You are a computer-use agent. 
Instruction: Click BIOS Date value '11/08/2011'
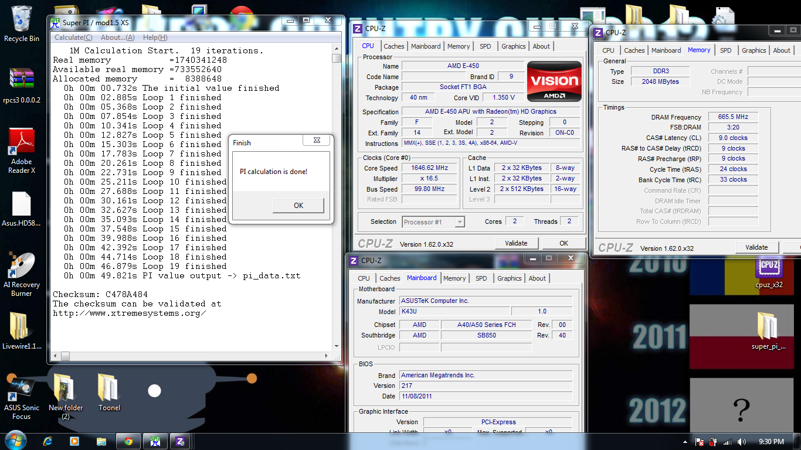pyautogui.click(x=486, y=396)
